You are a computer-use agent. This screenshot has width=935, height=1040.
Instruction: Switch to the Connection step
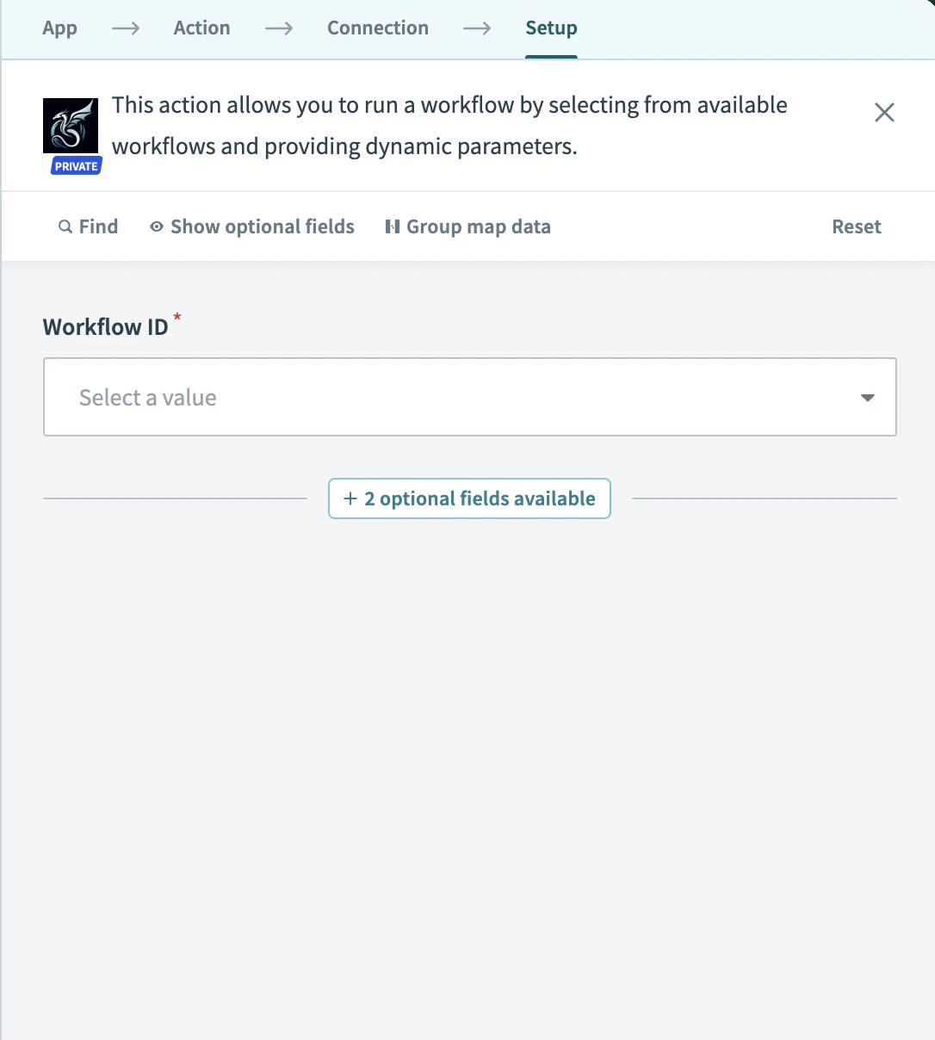click(377, 28)
